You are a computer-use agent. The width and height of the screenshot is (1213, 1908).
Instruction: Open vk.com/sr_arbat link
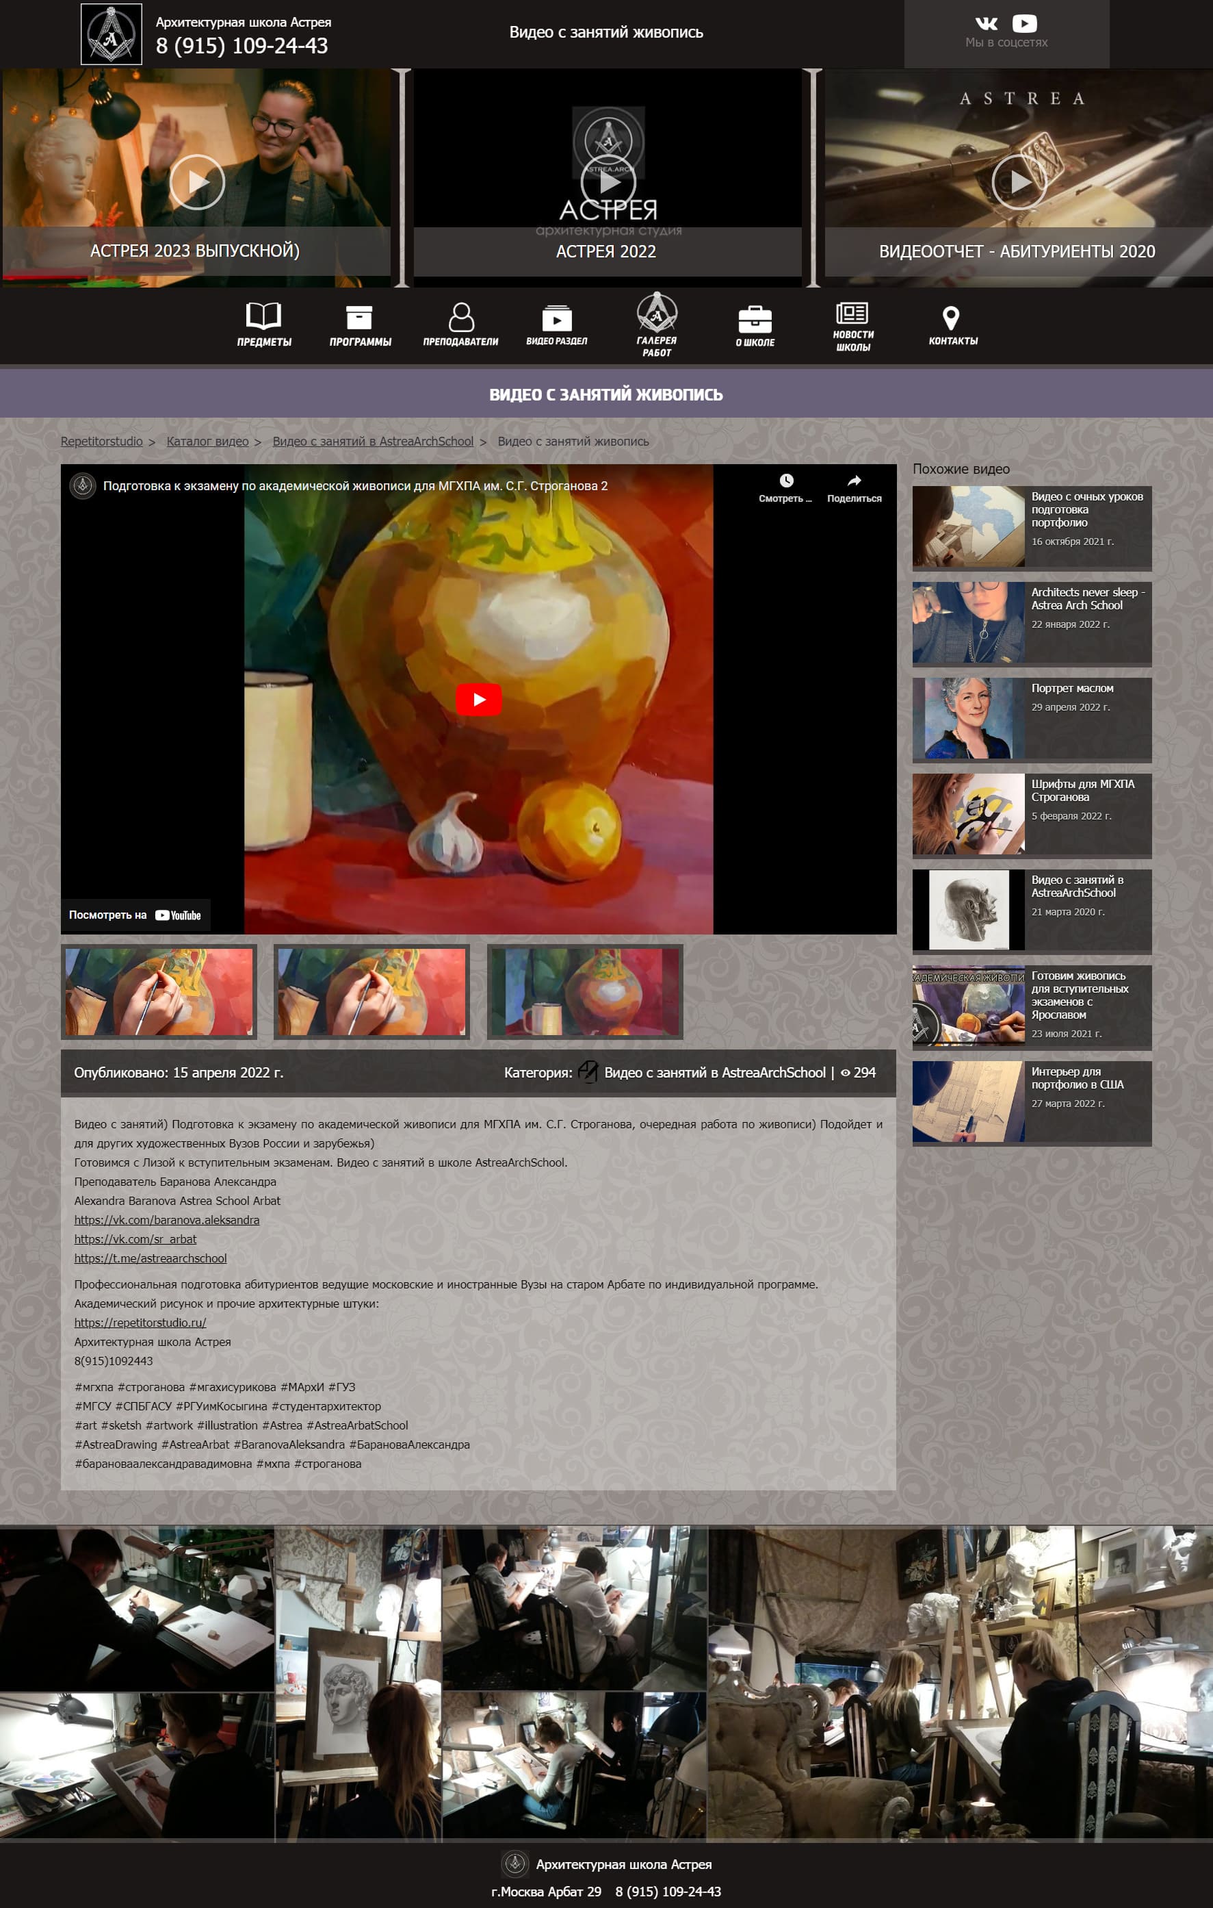click(135, 1239)
